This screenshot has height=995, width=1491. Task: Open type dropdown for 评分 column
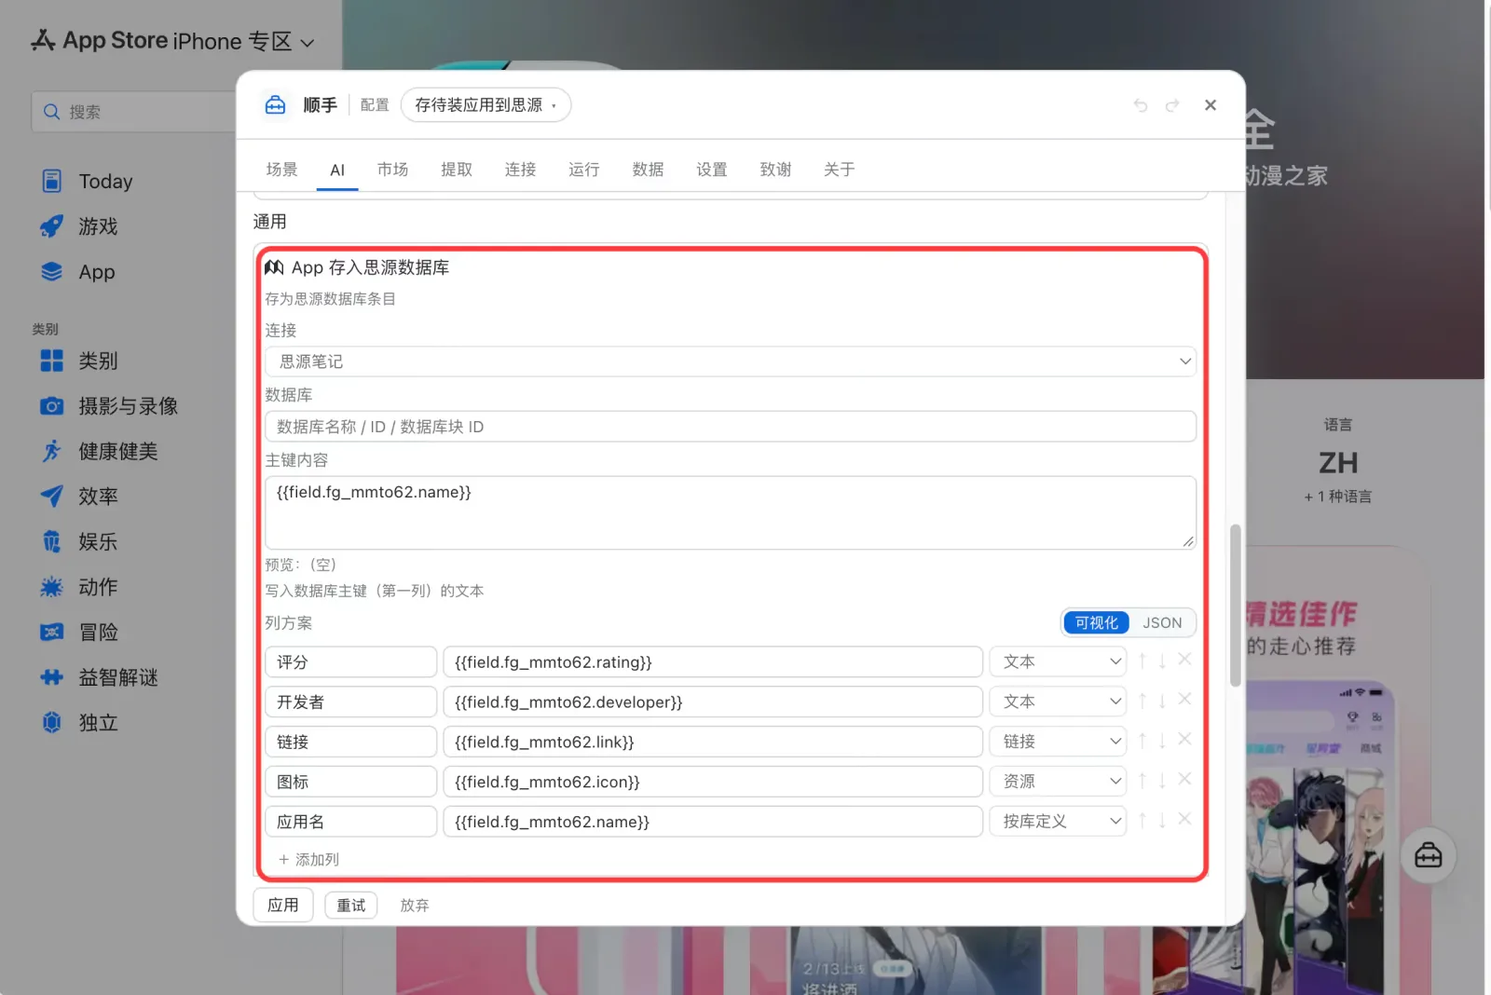[1059, 661]
